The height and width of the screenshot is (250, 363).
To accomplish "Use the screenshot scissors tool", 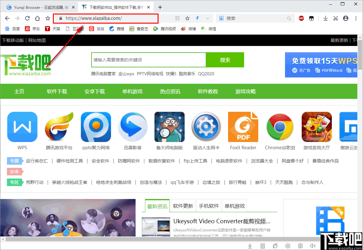I will click(335, 18).
